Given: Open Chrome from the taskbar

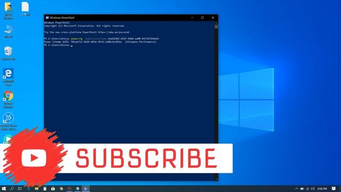Looking at the screenshot, I should click(x=61, y=188).
